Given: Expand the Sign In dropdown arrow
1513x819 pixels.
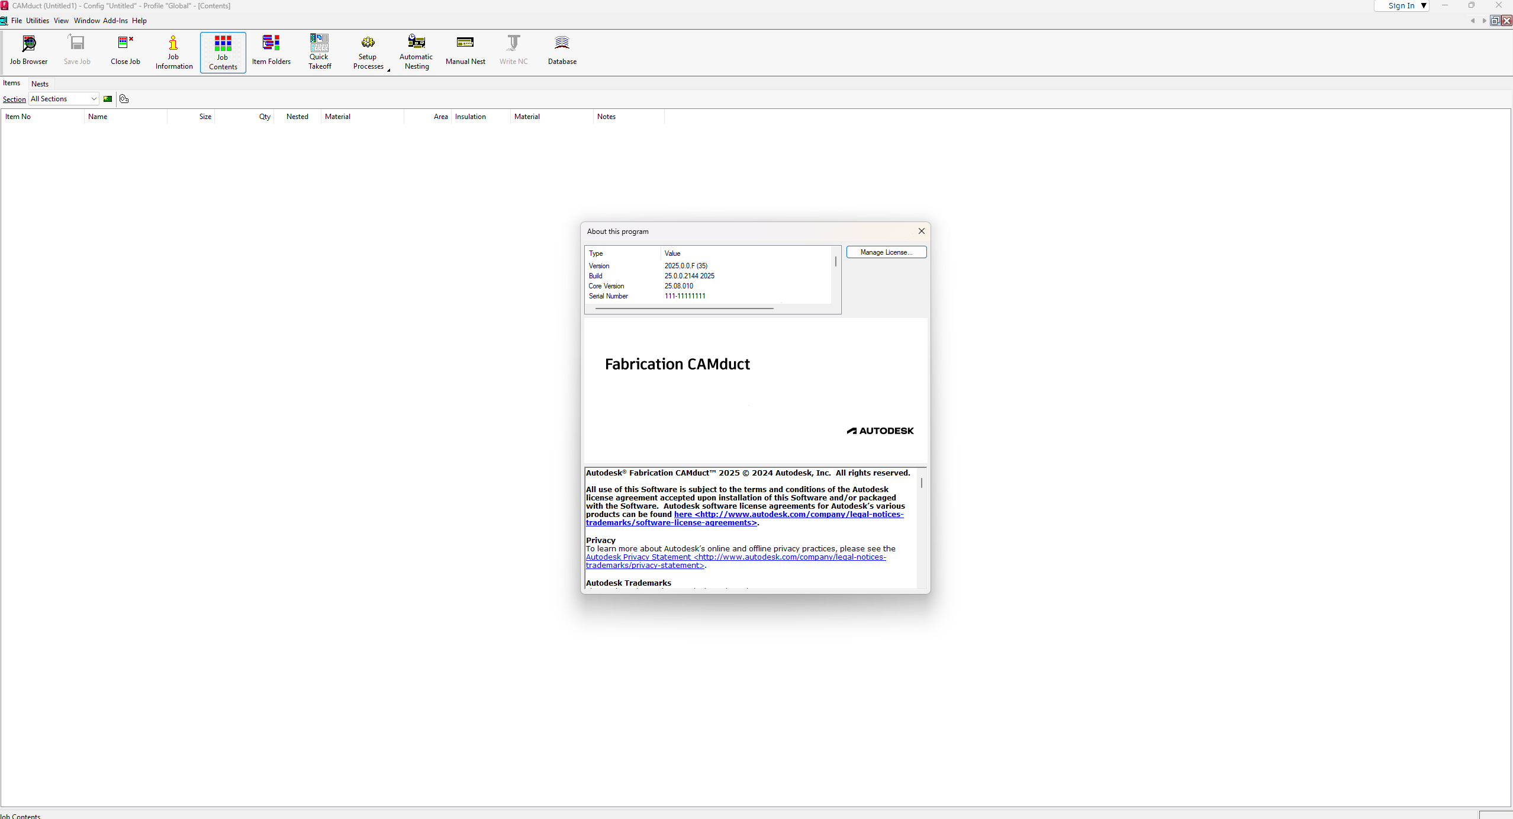Looking at the screenshot, I should pyautogui.click(x=1424, y=6).
